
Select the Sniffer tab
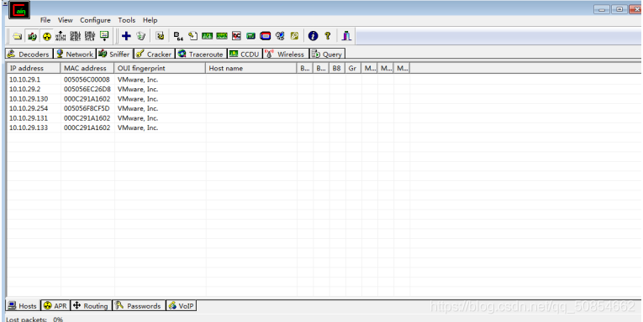(x=114, y=54)
